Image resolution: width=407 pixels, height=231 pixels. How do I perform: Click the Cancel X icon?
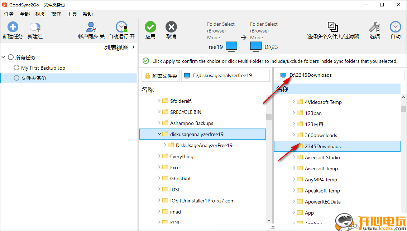[x=171, y=27]
